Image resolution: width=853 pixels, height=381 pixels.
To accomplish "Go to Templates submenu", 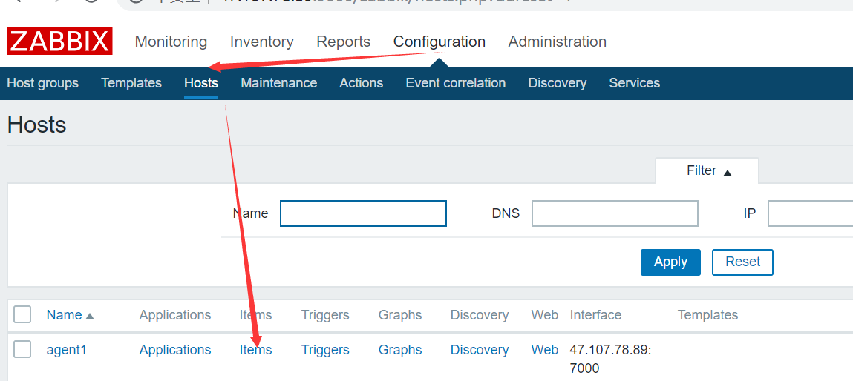I will click(x=131, y=83).
